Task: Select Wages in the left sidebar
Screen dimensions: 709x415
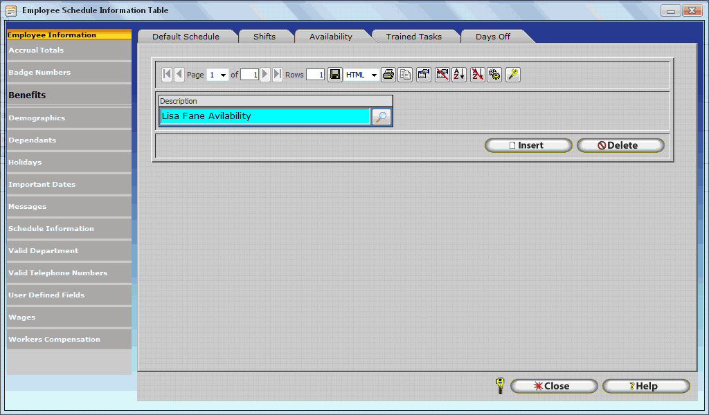Action: 22,317
